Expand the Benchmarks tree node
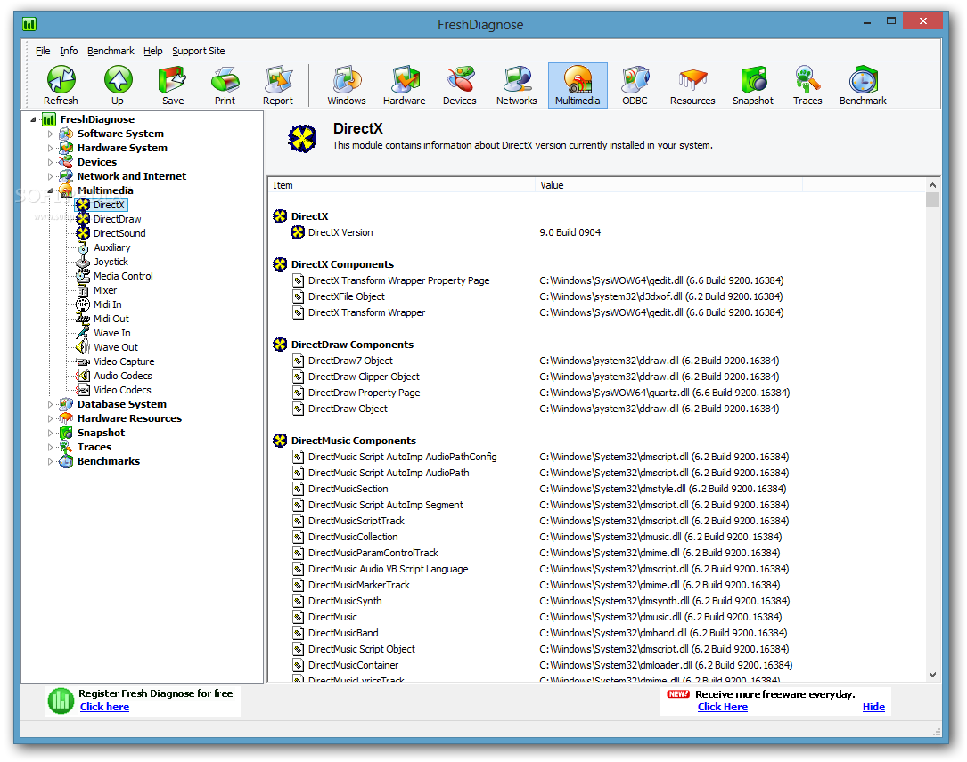Viewport: 967px width, 762px height. [51, 461]
